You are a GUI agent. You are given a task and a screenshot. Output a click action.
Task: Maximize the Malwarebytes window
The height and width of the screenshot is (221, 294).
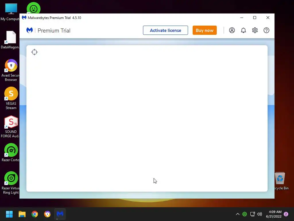pos(255,18)
